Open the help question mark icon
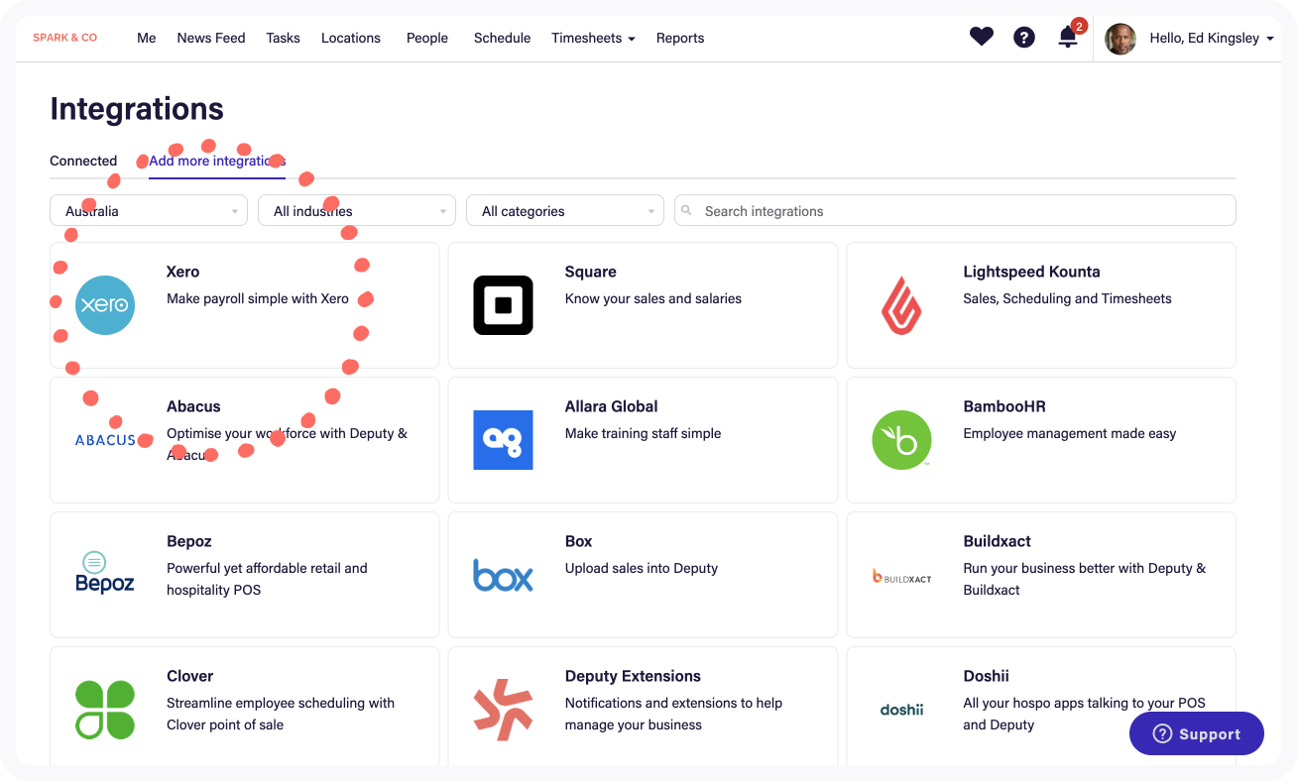The image size is (1297, 781). coord(1023,38)
